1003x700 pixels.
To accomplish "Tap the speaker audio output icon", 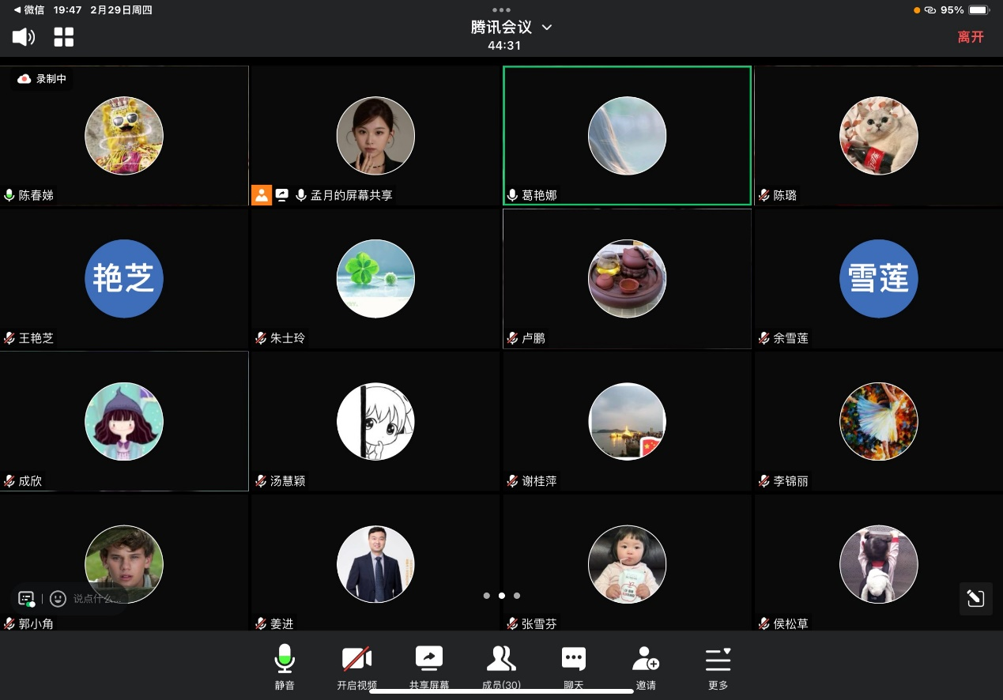I will tap(23, 37).
